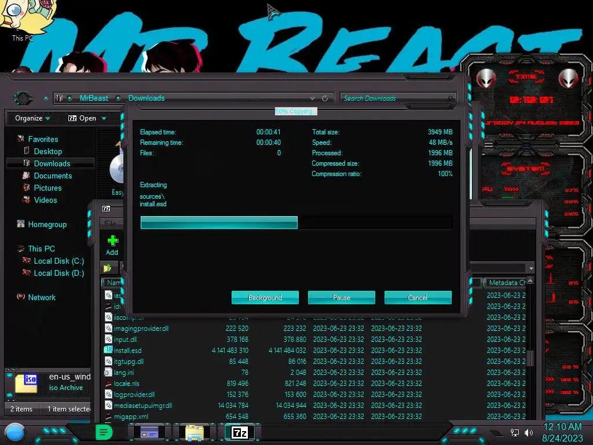
Task: Open the green notes app on taskbar
Action: point(104,432)
